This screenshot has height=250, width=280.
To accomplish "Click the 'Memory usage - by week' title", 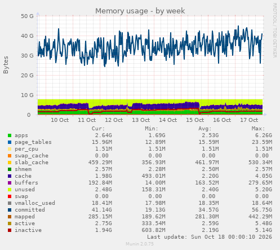I will [140, 11].
